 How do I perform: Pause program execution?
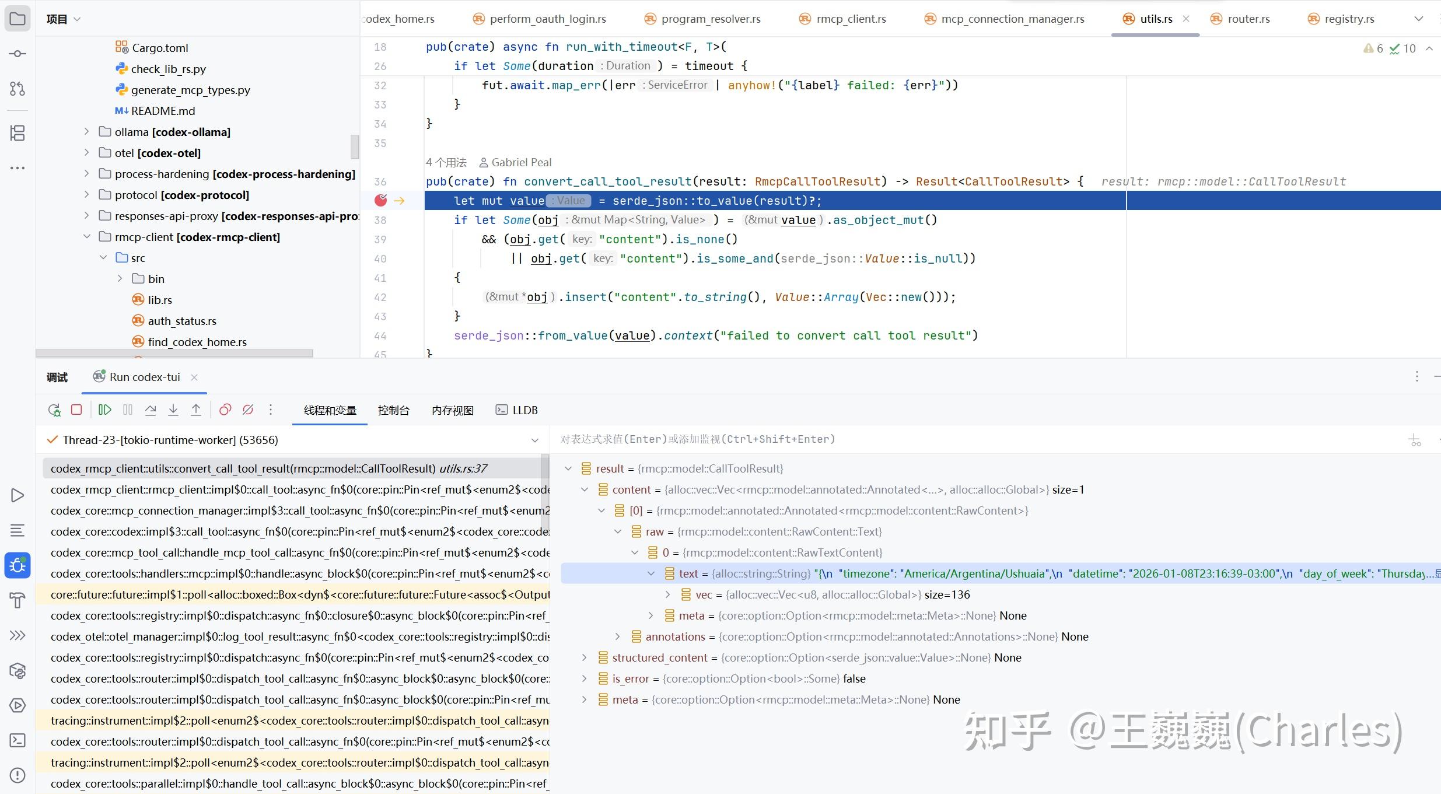pyautogui.click(x=128, y=410)
